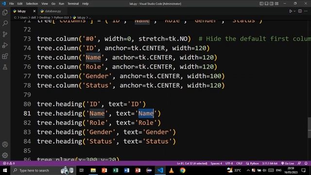This screenshot has height=175, width=311.
Task: Click the Ln 81, Col 32 status entry
Action: click(192, 163)
